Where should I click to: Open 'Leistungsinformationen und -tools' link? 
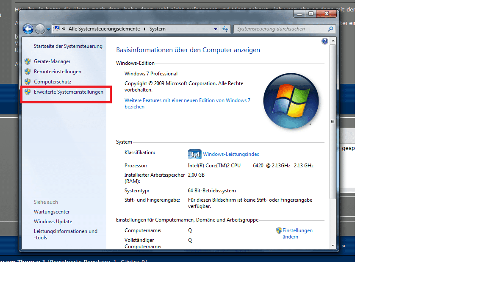coord(66,234)
